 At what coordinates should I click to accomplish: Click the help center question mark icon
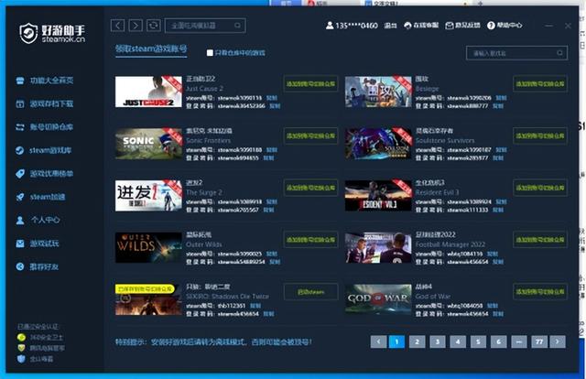pyautogui.click(x=491, y=26)
